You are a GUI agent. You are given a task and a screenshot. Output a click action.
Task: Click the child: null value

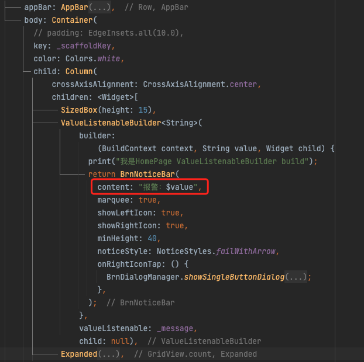click(x=120, y=341)
